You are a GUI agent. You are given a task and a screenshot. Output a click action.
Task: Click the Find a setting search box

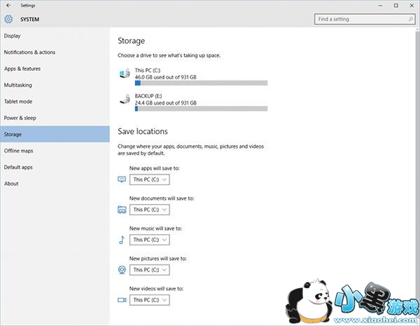[x=365, y=19]
